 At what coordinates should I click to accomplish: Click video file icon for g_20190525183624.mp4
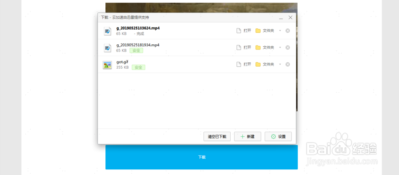tap(107, 31)
